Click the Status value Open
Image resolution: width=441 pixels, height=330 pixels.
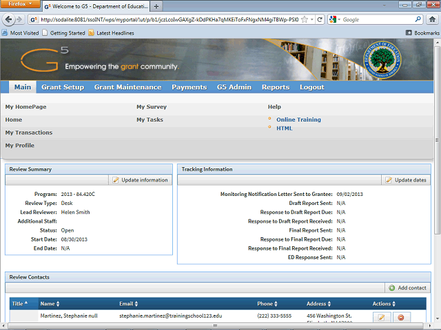68,230
